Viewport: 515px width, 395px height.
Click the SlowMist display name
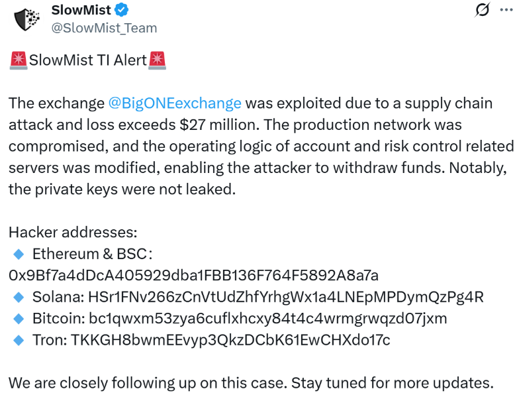81,10
